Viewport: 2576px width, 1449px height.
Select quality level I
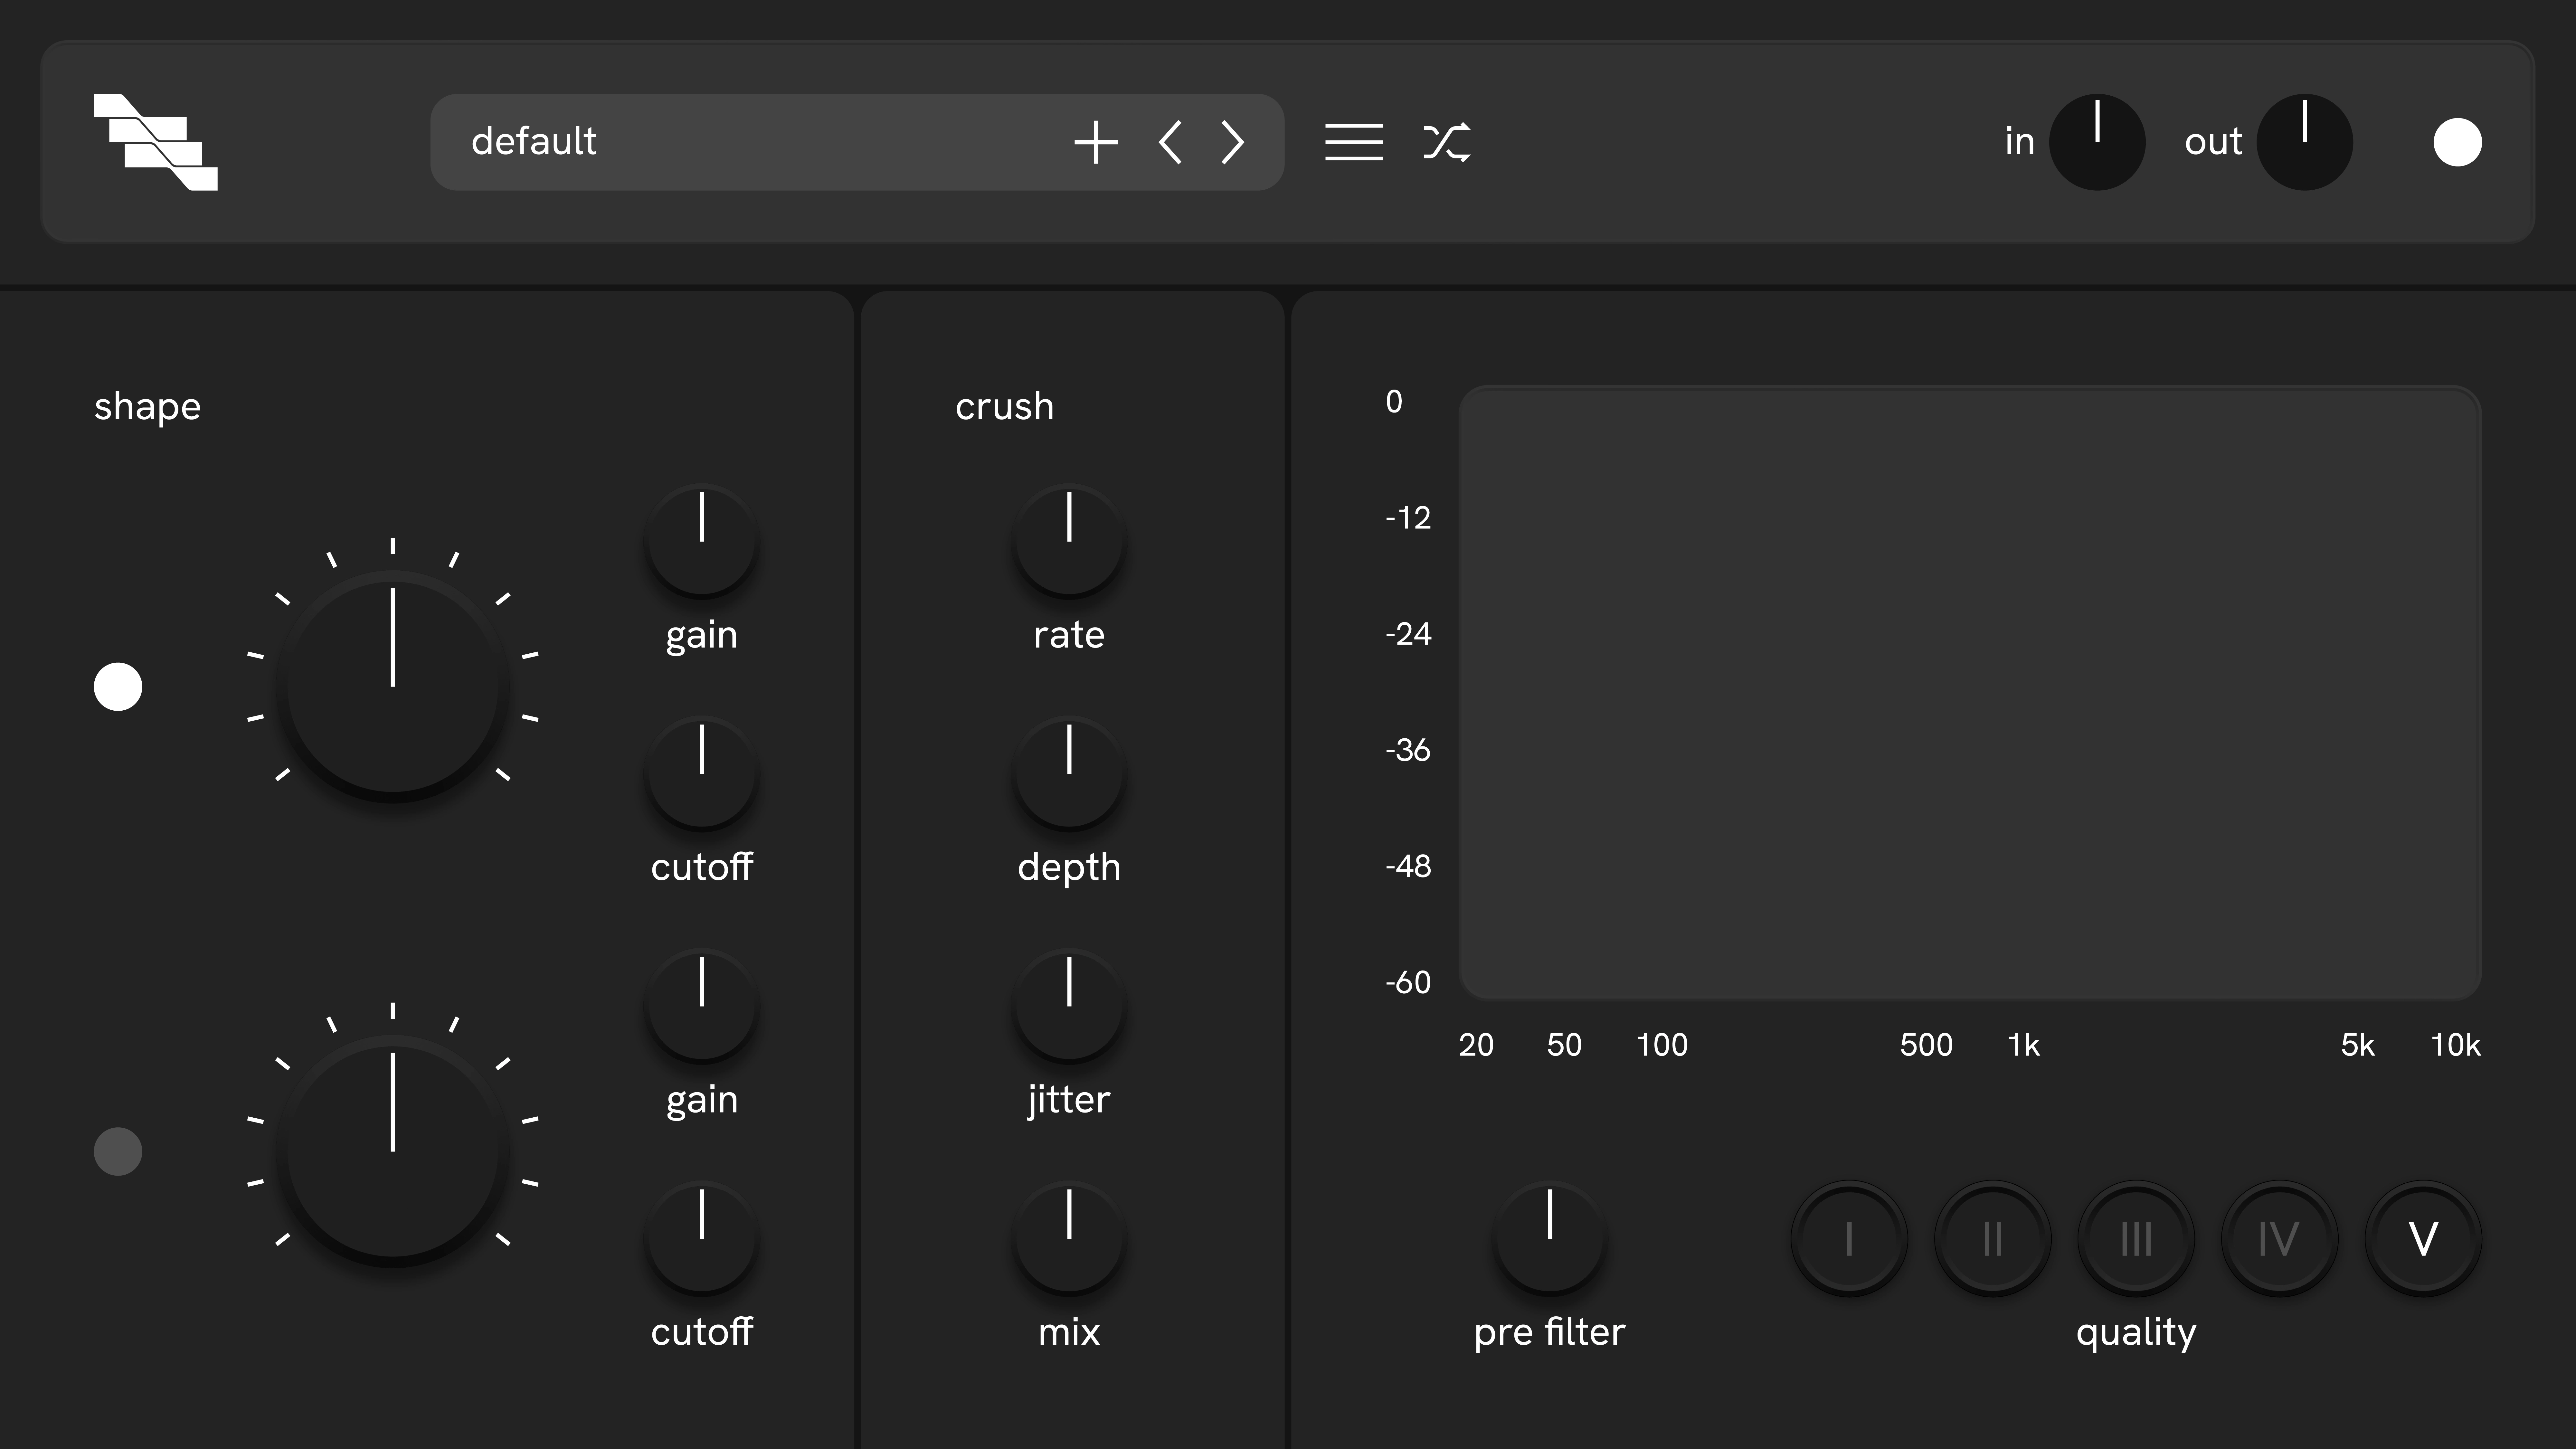coord(1849,1239)
